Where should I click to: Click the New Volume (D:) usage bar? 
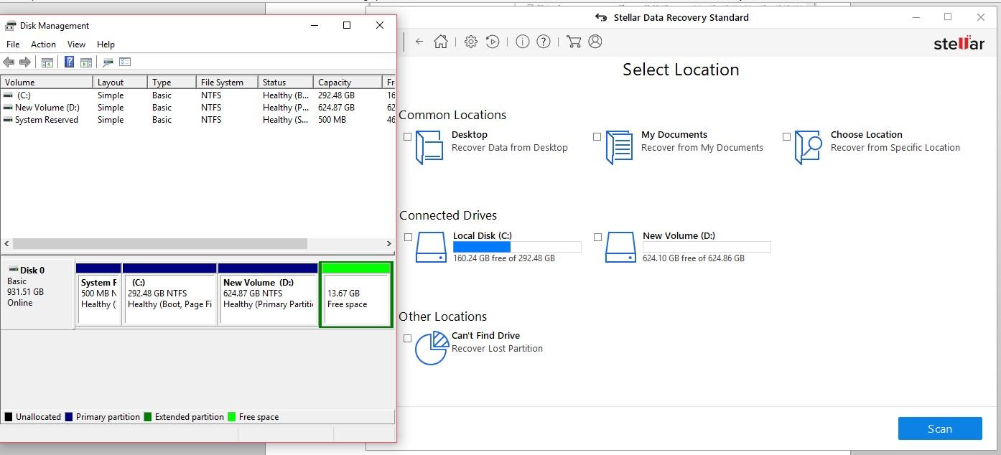(707, 247)
